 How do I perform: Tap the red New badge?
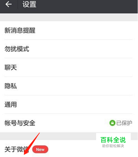click(x=40, y=149)
